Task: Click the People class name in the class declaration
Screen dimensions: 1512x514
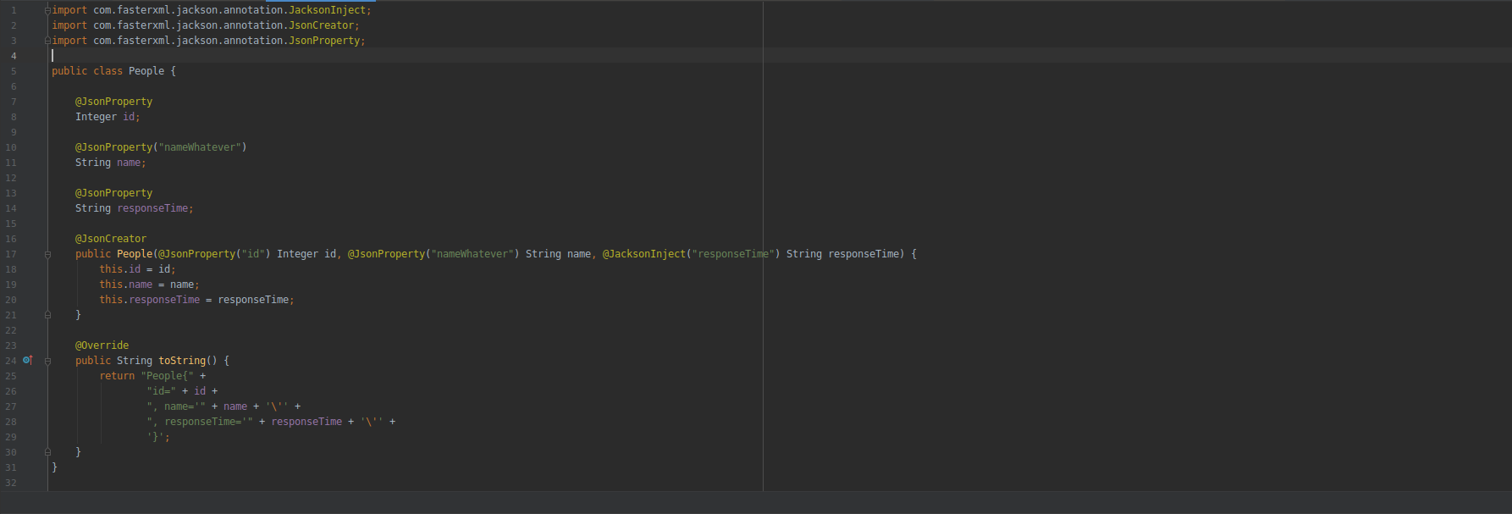Action: click(x=146, y=71)
